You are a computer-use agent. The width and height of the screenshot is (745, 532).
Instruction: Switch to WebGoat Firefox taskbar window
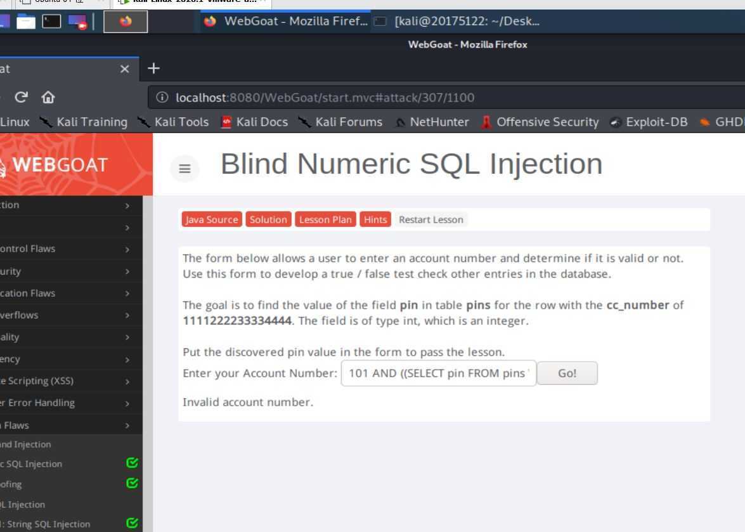point(285,22)
